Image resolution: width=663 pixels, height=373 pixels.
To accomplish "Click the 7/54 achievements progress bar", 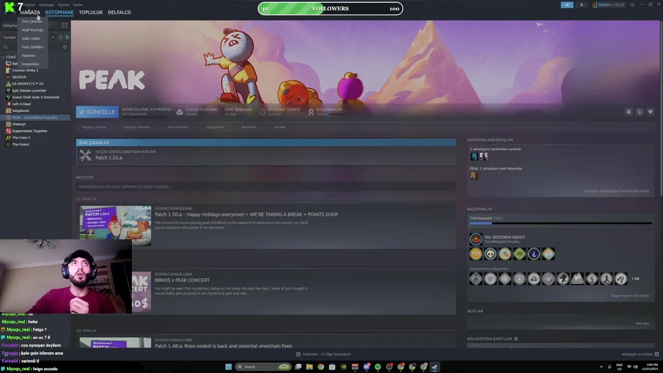I will pyautogui.click(x=560, y=223).
